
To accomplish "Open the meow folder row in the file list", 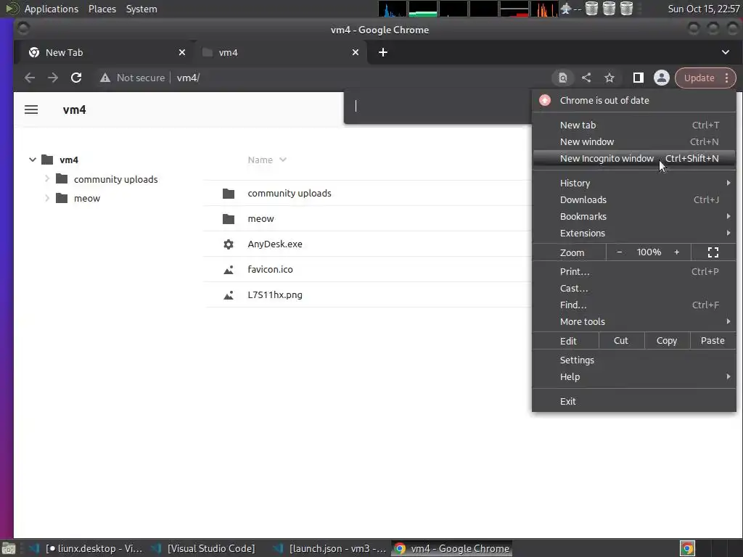I will tap(368, 219).
